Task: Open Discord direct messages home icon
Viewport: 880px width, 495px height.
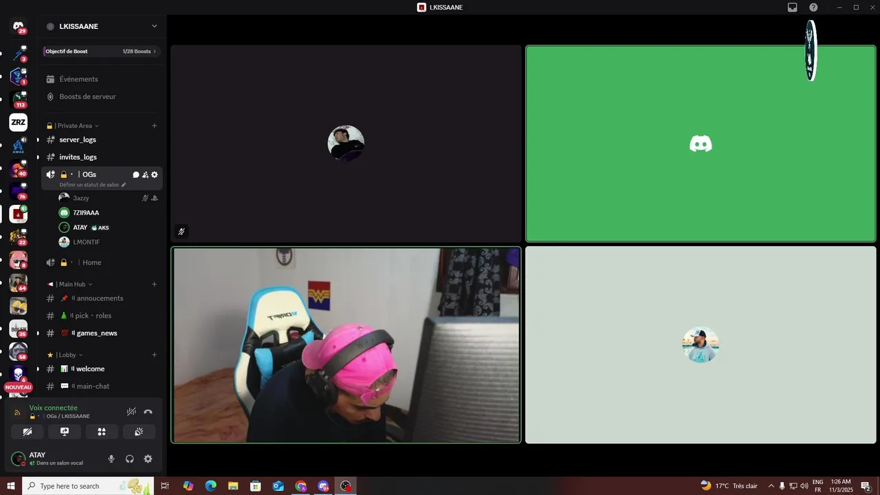Action: tap(19, 27)
